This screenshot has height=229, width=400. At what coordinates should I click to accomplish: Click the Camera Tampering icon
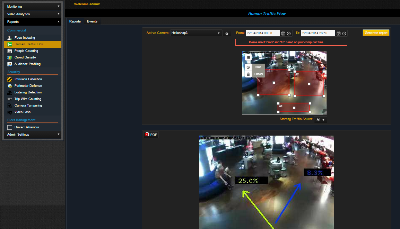10,106
